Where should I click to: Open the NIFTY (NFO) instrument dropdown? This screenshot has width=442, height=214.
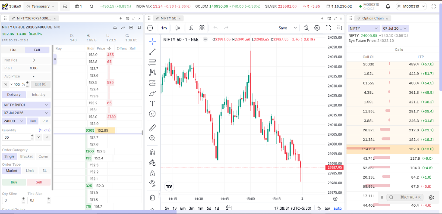(x=26, y=105)
